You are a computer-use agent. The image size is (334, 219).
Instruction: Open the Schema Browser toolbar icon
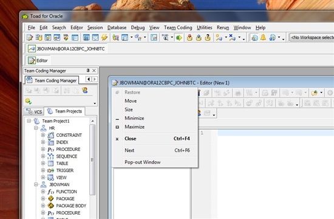pos(39,38)
